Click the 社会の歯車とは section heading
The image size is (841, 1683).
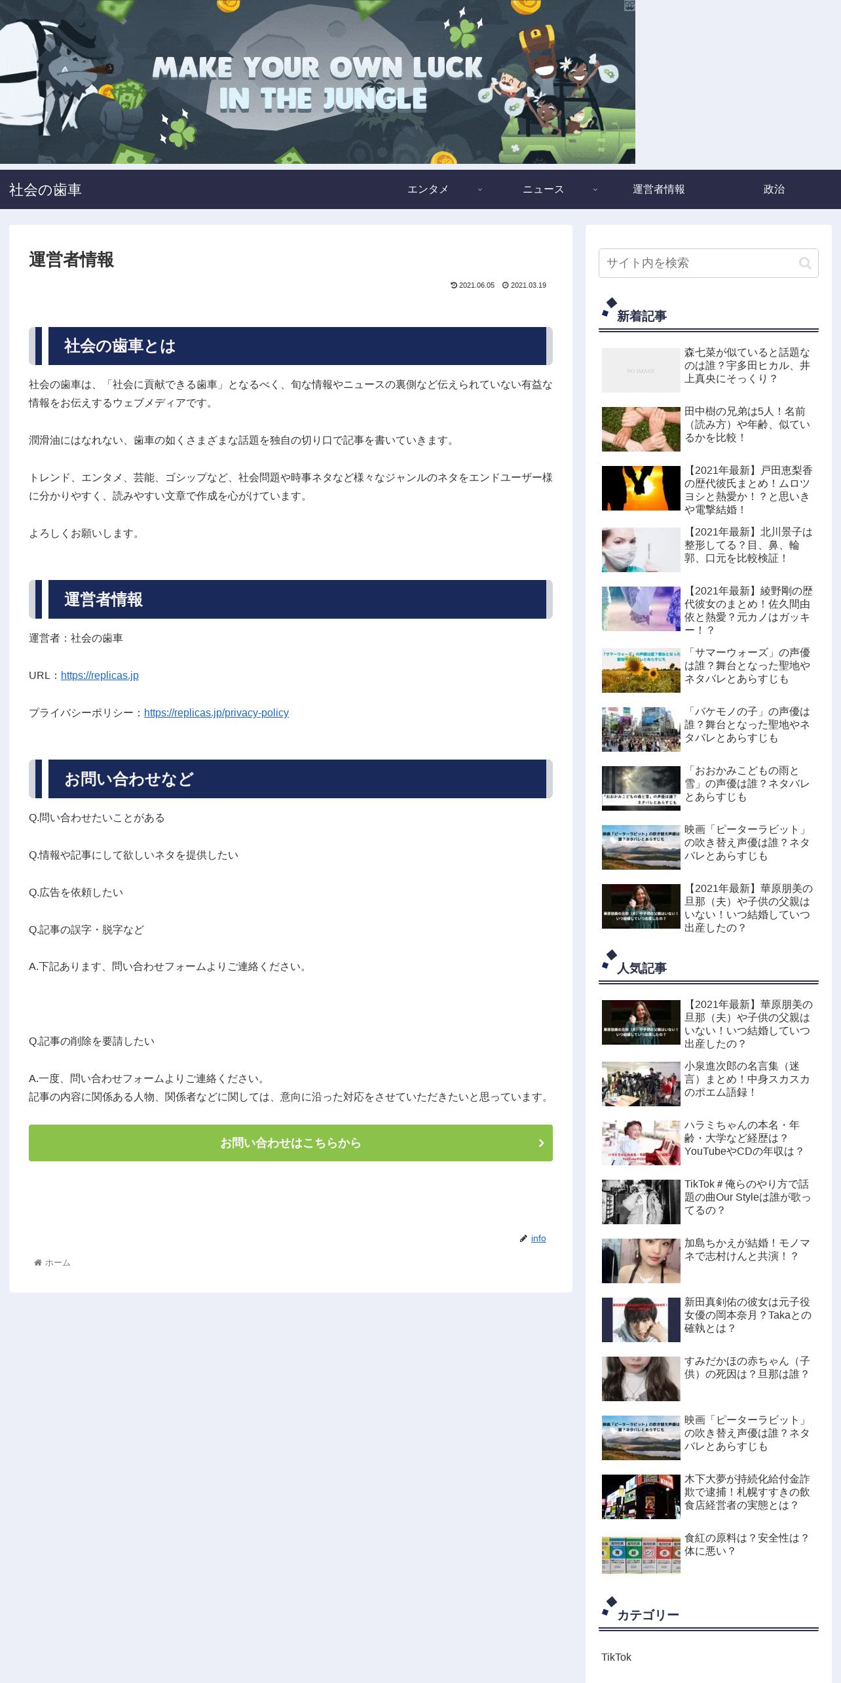[x=290, y=346]
